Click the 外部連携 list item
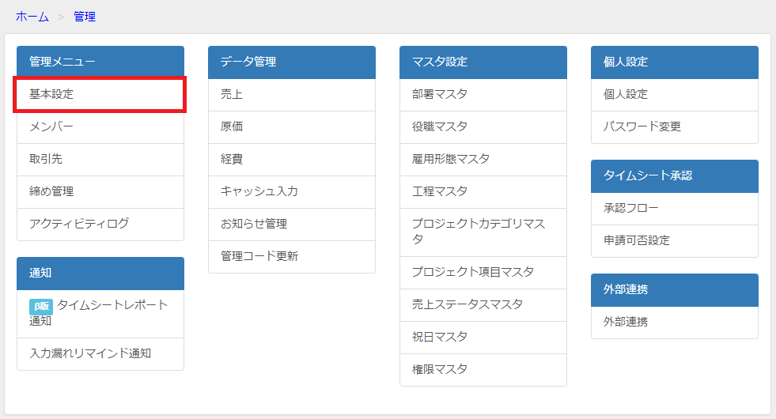 point(675,322)
